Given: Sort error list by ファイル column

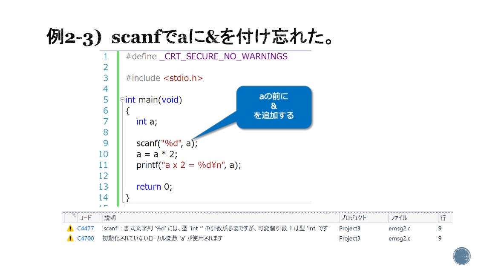Looking at the screenshot, I should [x=399, y=218].
